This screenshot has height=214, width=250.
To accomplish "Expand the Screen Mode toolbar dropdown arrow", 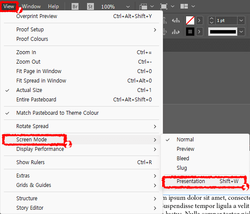I will pyautogui.click(x=172, y=6).
